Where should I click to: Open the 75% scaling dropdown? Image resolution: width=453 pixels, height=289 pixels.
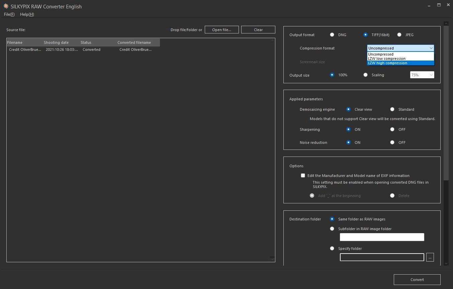422,75
